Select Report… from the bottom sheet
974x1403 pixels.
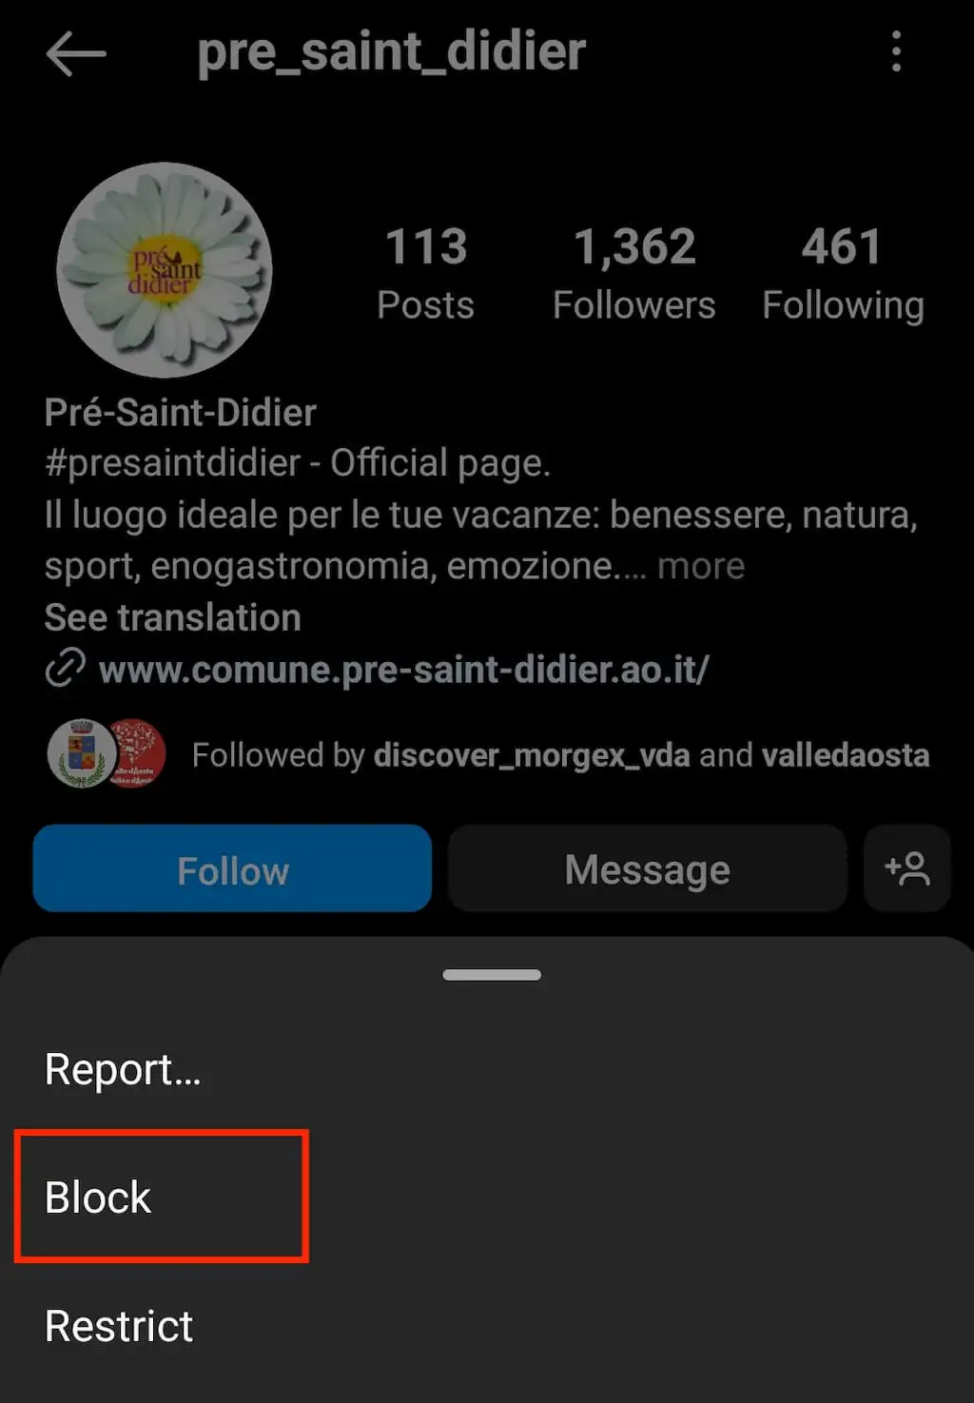(x=123, y=1069)
